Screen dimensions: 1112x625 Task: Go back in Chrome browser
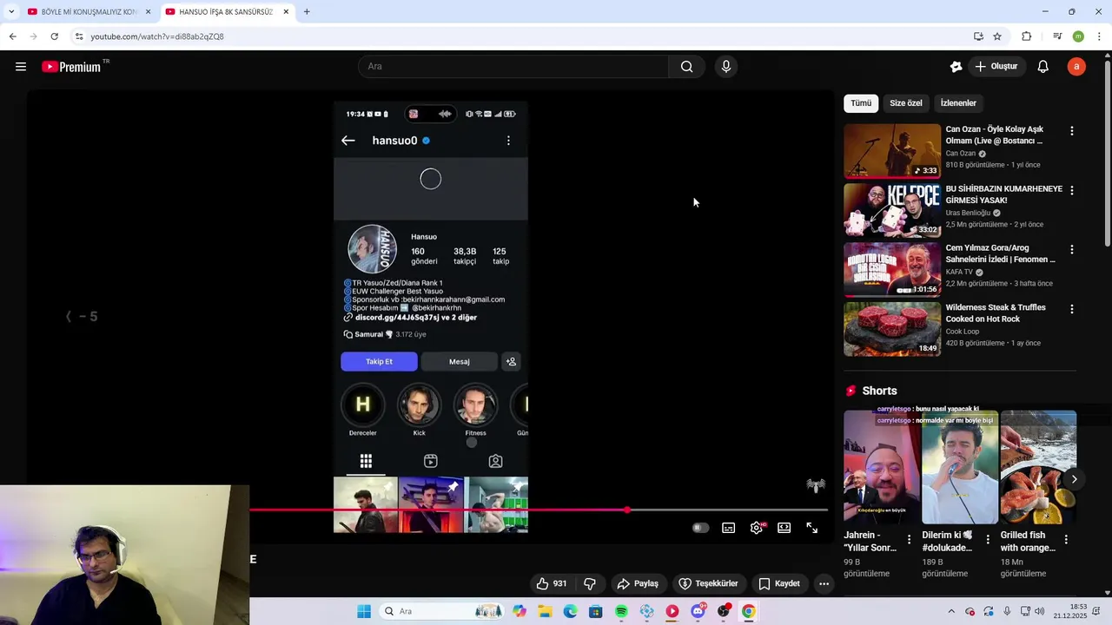12,36
